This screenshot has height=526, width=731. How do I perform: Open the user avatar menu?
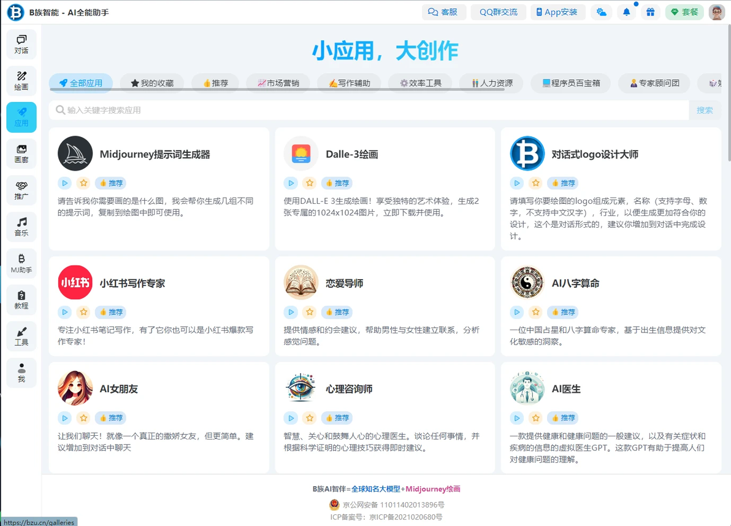point(716,12)
